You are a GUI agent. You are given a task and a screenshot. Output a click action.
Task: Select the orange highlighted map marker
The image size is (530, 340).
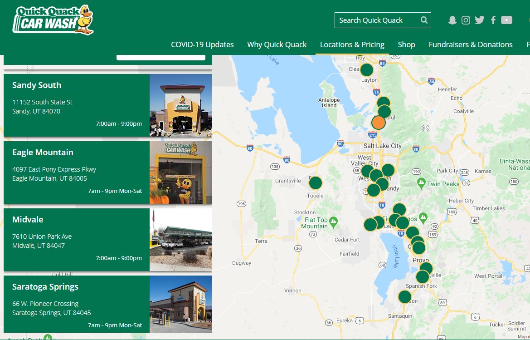tap(378, 123)
